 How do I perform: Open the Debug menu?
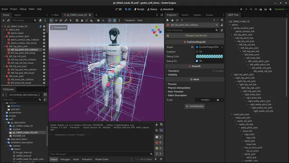point(23,9)
